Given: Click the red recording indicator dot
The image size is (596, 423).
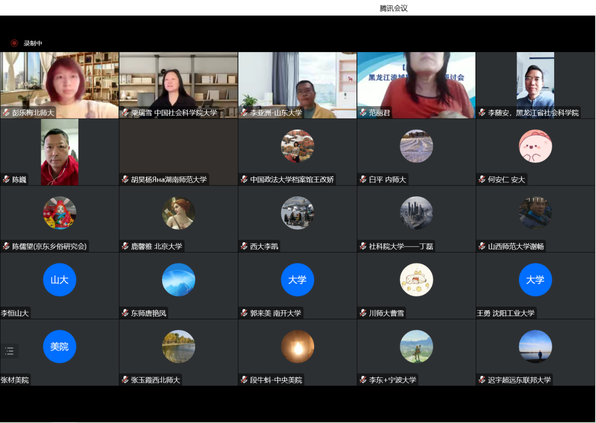Looking at the screenshot, I should coord(14,43).
